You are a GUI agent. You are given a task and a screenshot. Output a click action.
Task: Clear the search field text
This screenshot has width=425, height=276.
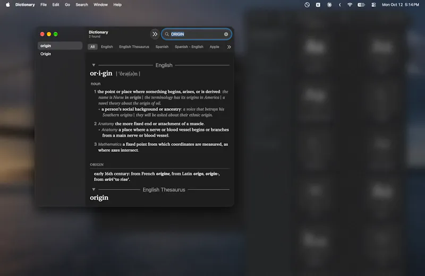click(x=226, y=34)
